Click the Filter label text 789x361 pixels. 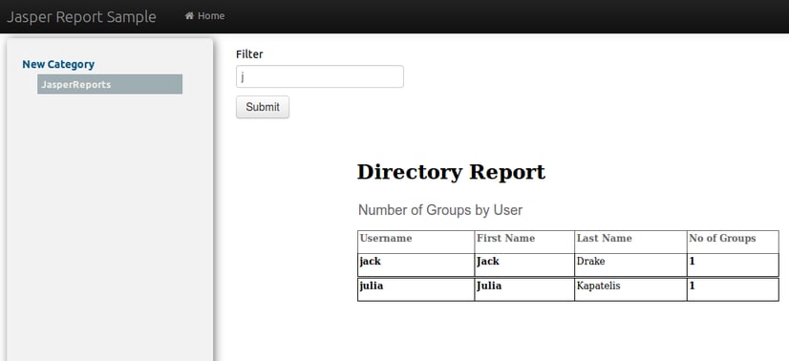coord(249,54)
